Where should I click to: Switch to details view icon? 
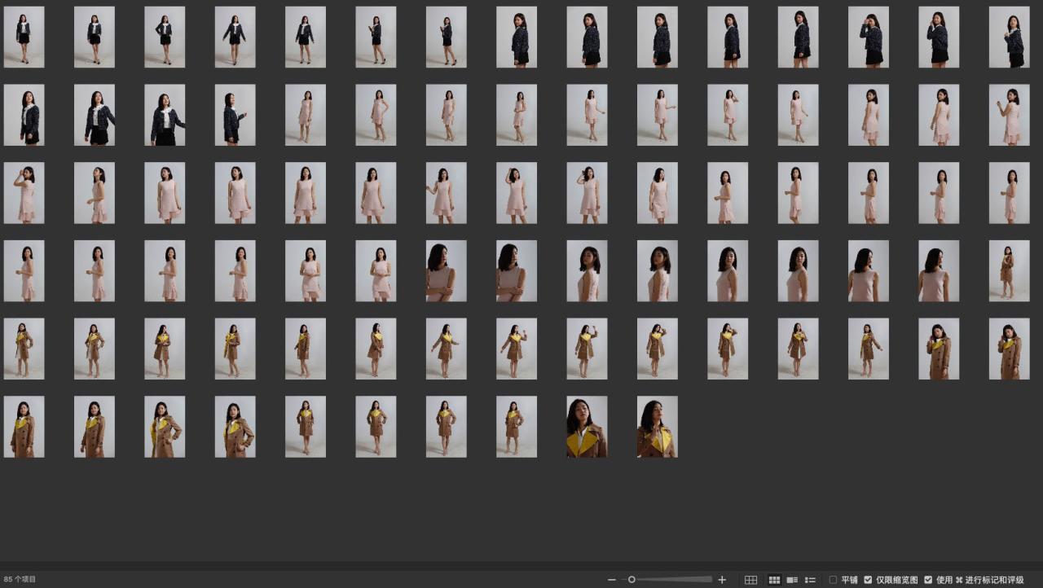[x=792, y=580]
